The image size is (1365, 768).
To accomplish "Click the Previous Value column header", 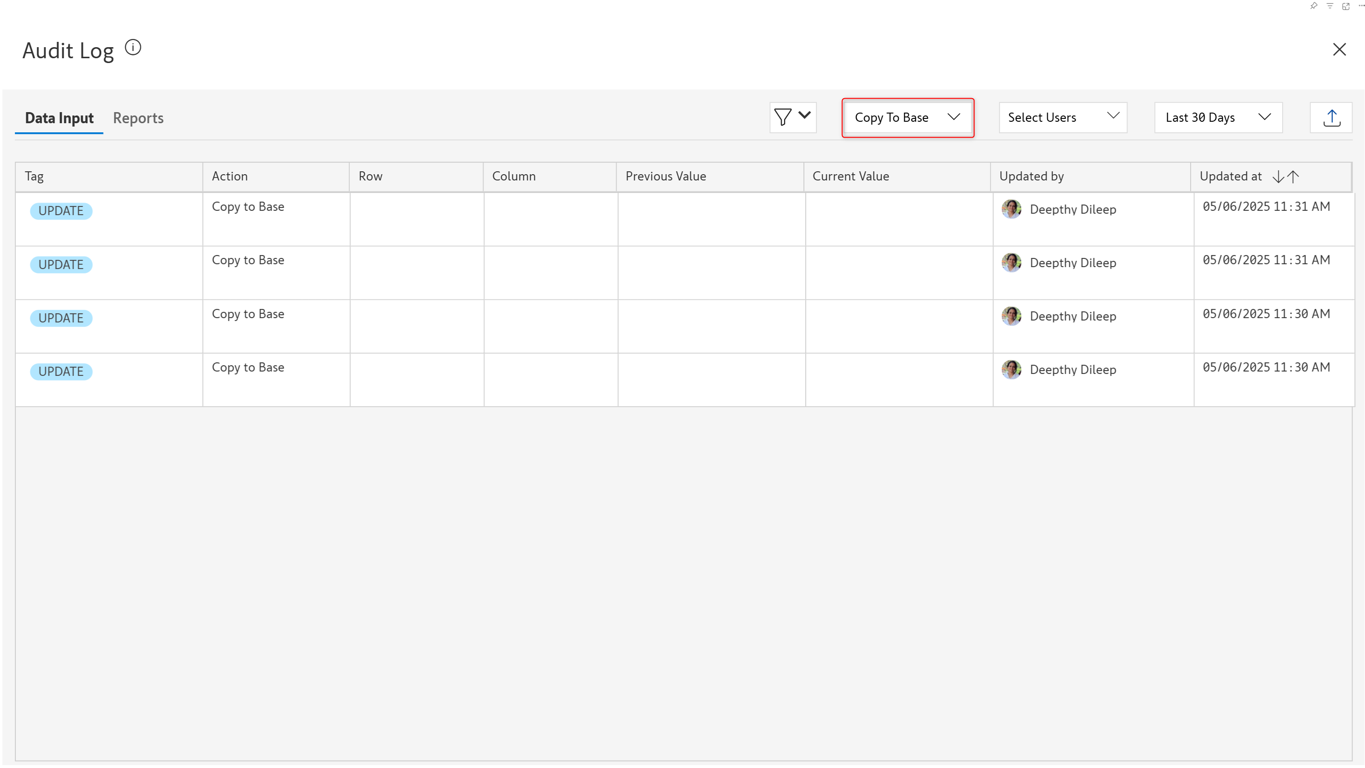I will coord(666,176).
